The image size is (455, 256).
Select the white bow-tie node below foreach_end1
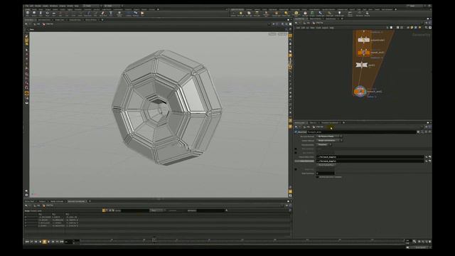point(362,65)
